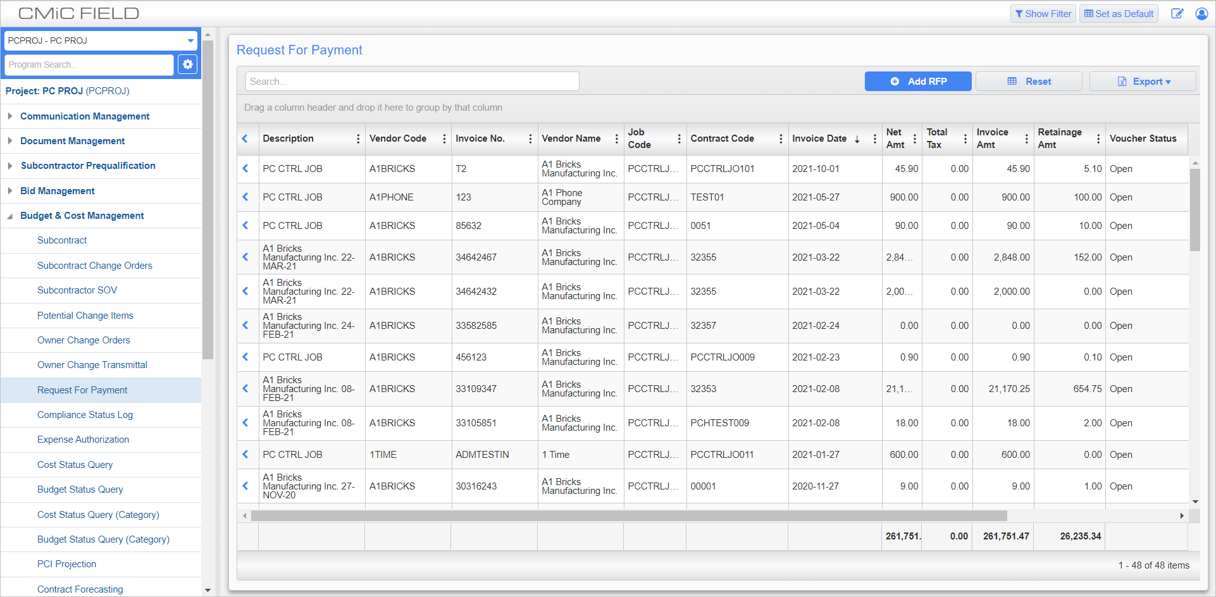
Task: Open Net Amt column options menu
Action: point(915,138)
